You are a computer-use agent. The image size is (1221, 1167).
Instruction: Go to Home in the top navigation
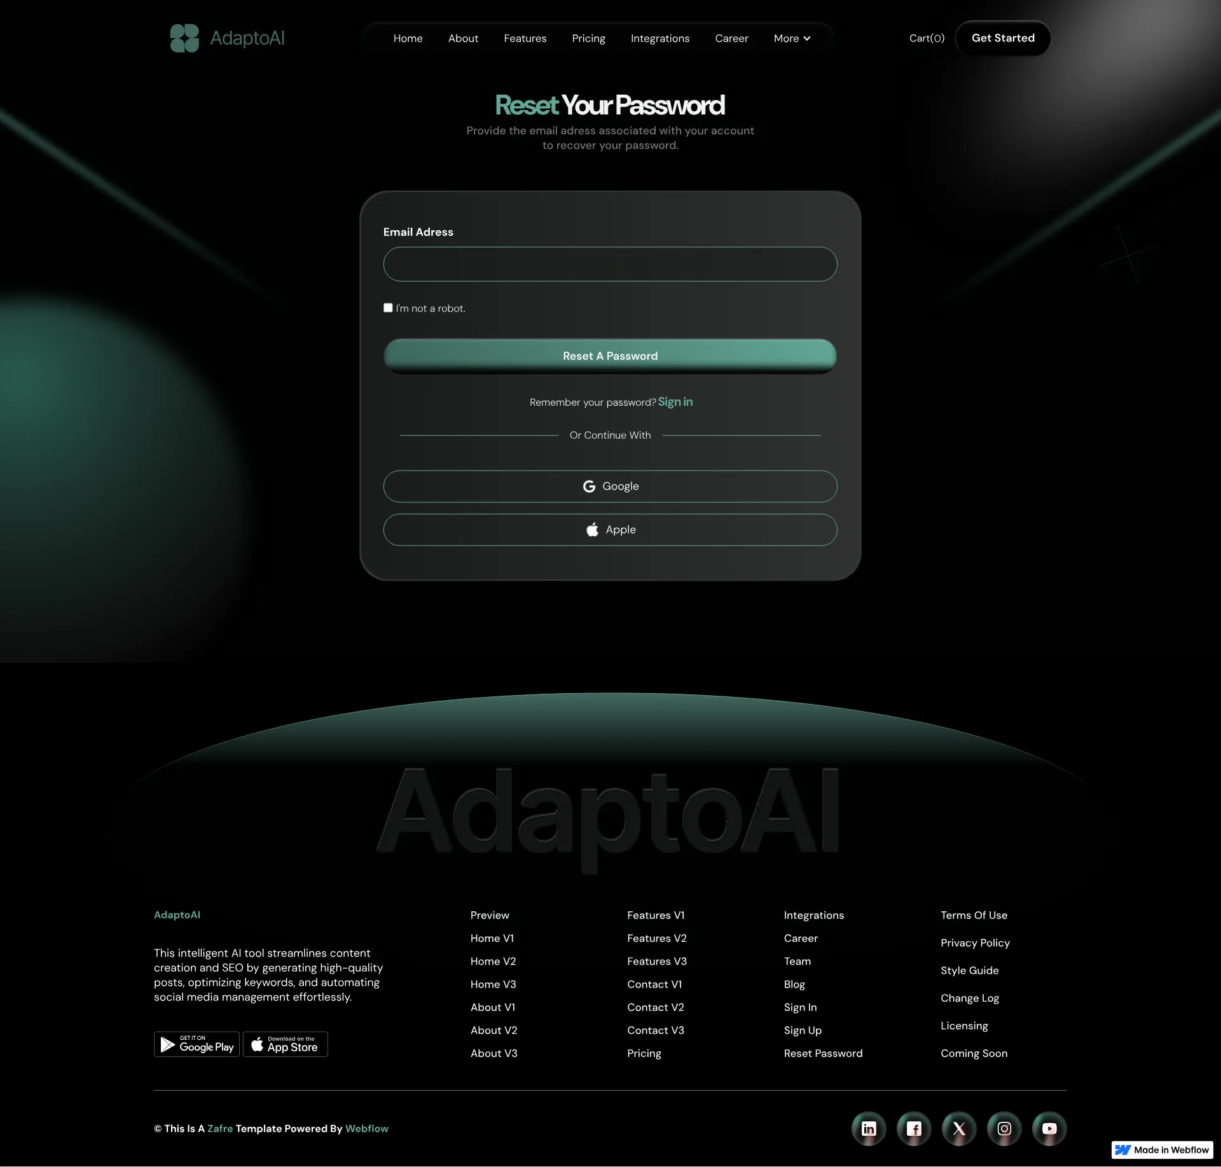[x=408, y=38]
